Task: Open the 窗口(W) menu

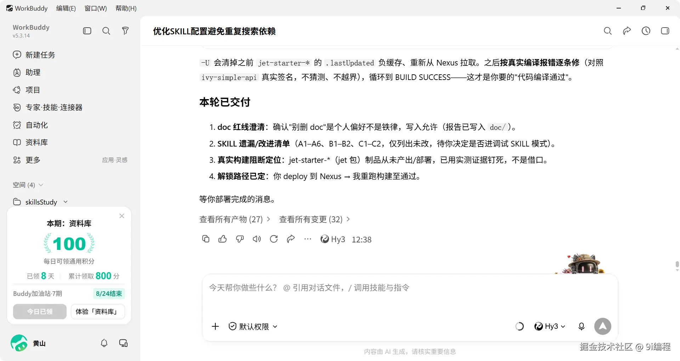Action: click(x=96, y=8)
